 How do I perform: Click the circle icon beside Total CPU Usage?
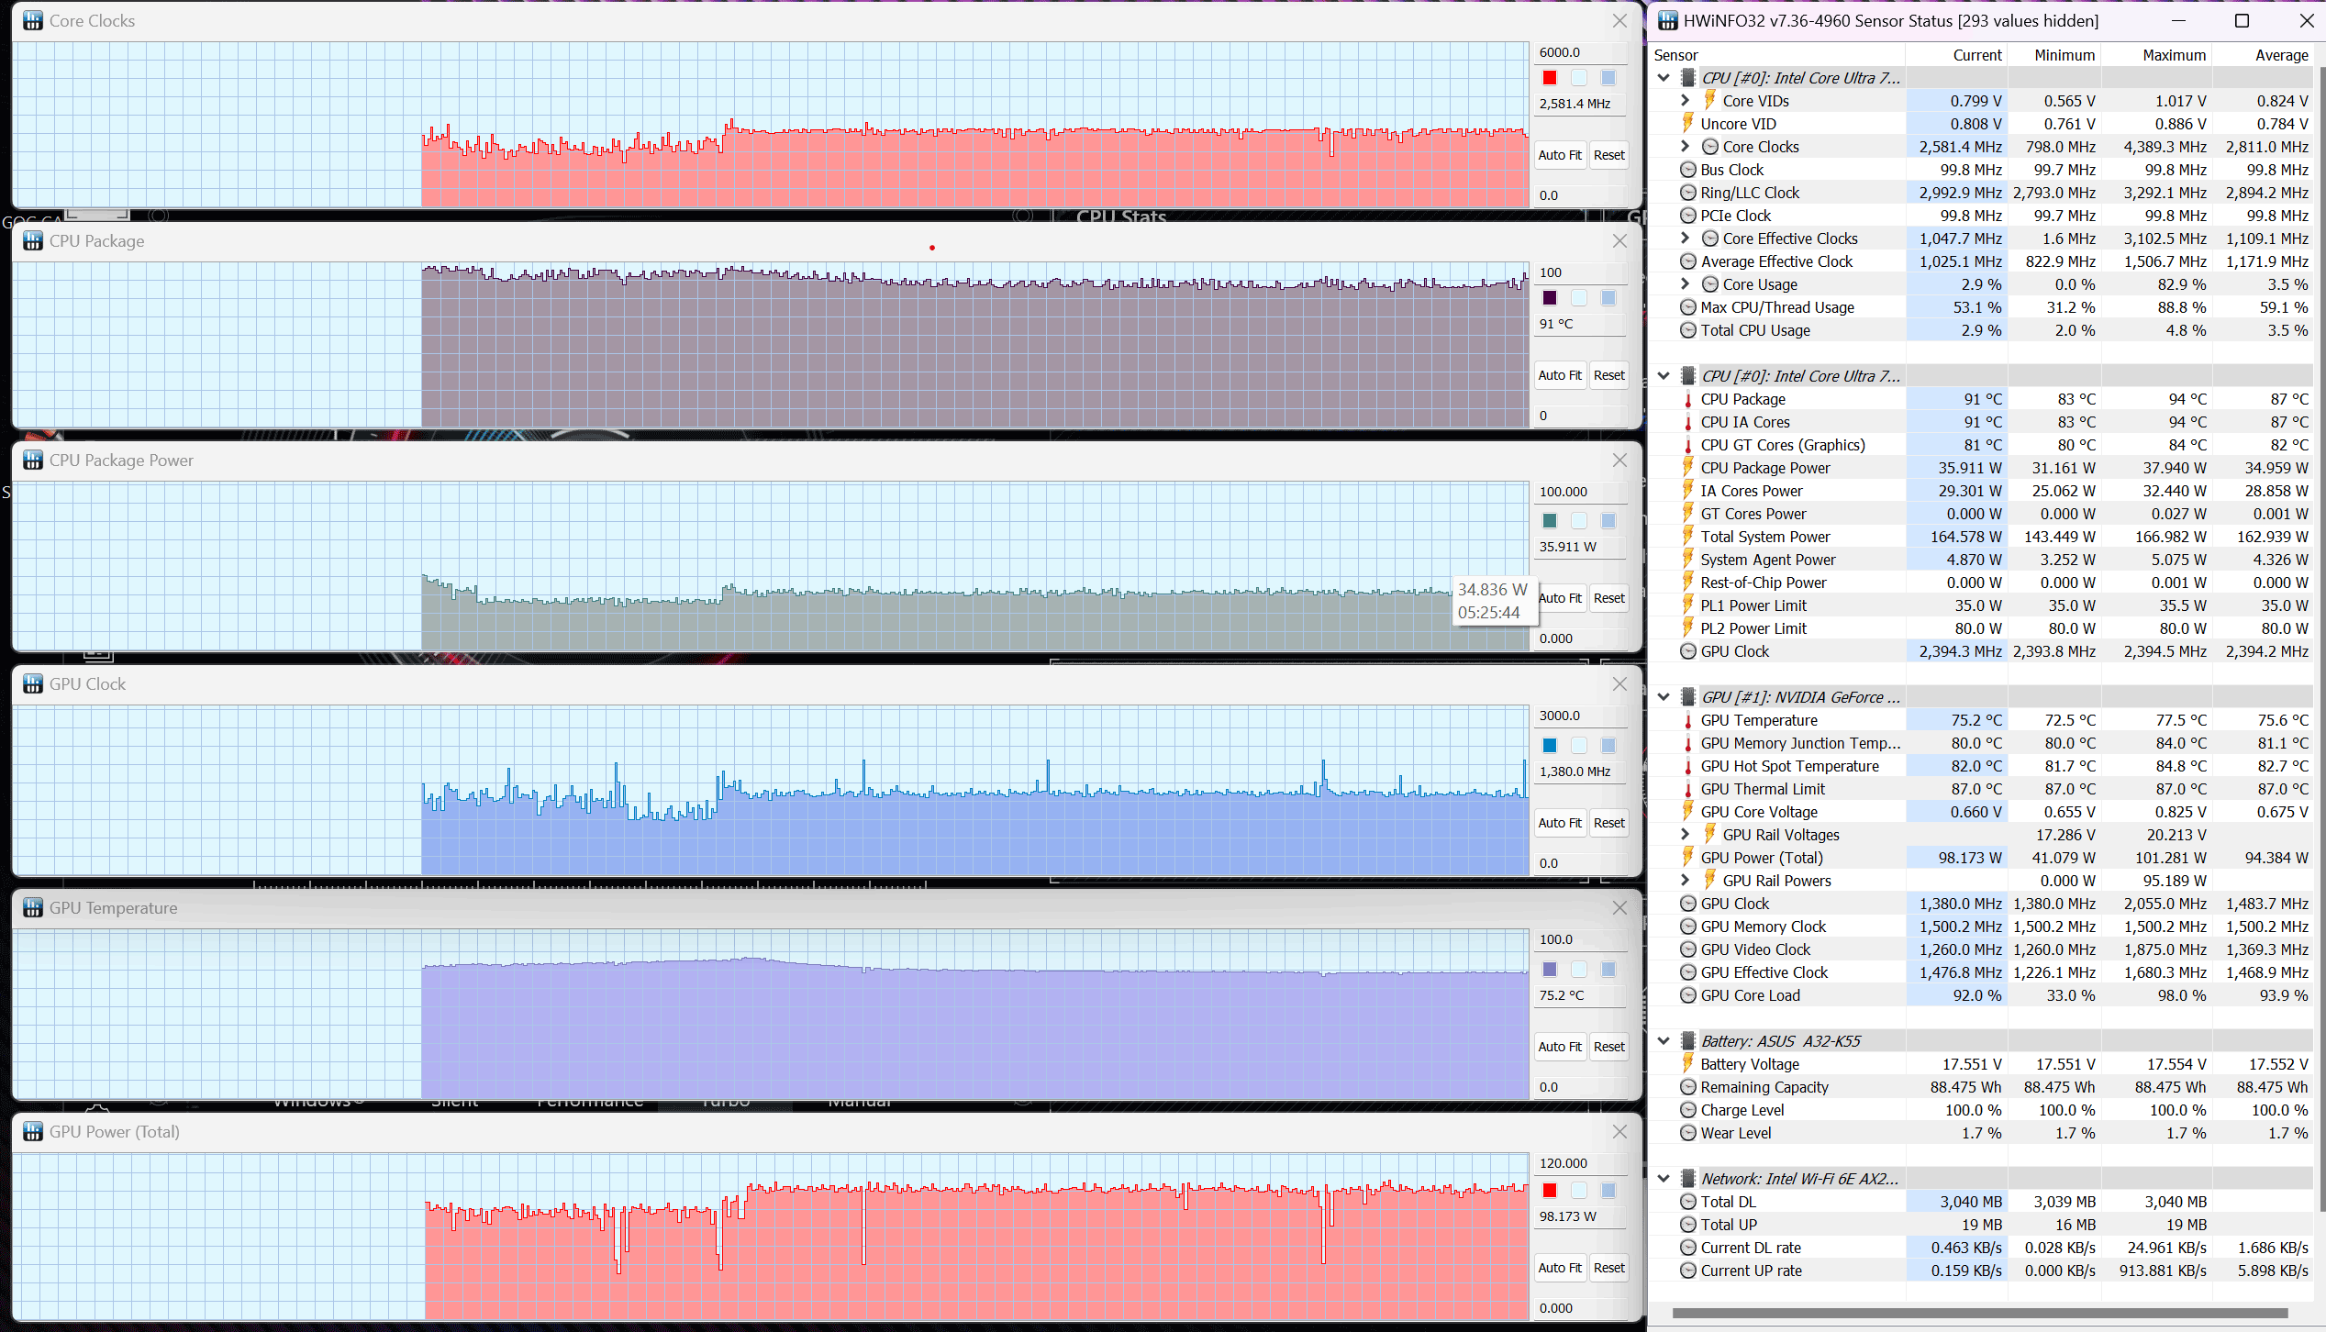(1687, 330)
